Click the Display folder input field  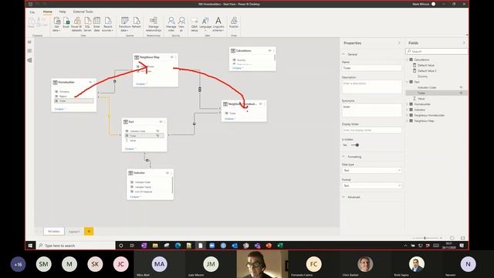click(x=372, y=130)
